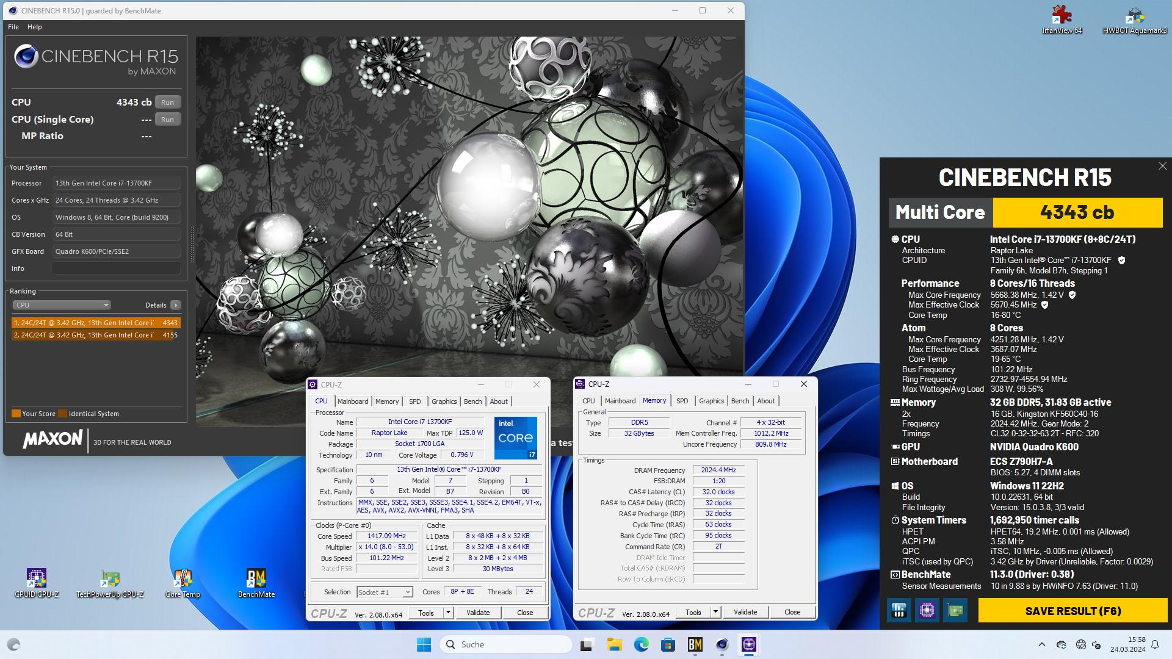Click the Suche taskbar search box
Image resolution: width=1172 pixels, height=659 pixels.
(506, 644)
